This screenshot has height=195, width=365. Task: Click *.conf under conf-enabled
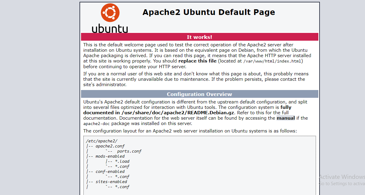pyautogui.click(x=122, y=176)
